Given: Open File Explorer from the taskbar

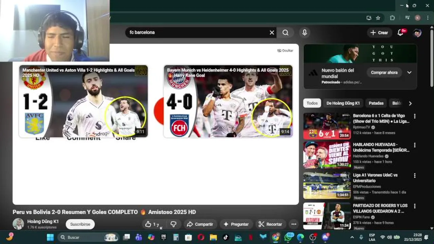Looking at the screenshot, I should coord(213,237).
